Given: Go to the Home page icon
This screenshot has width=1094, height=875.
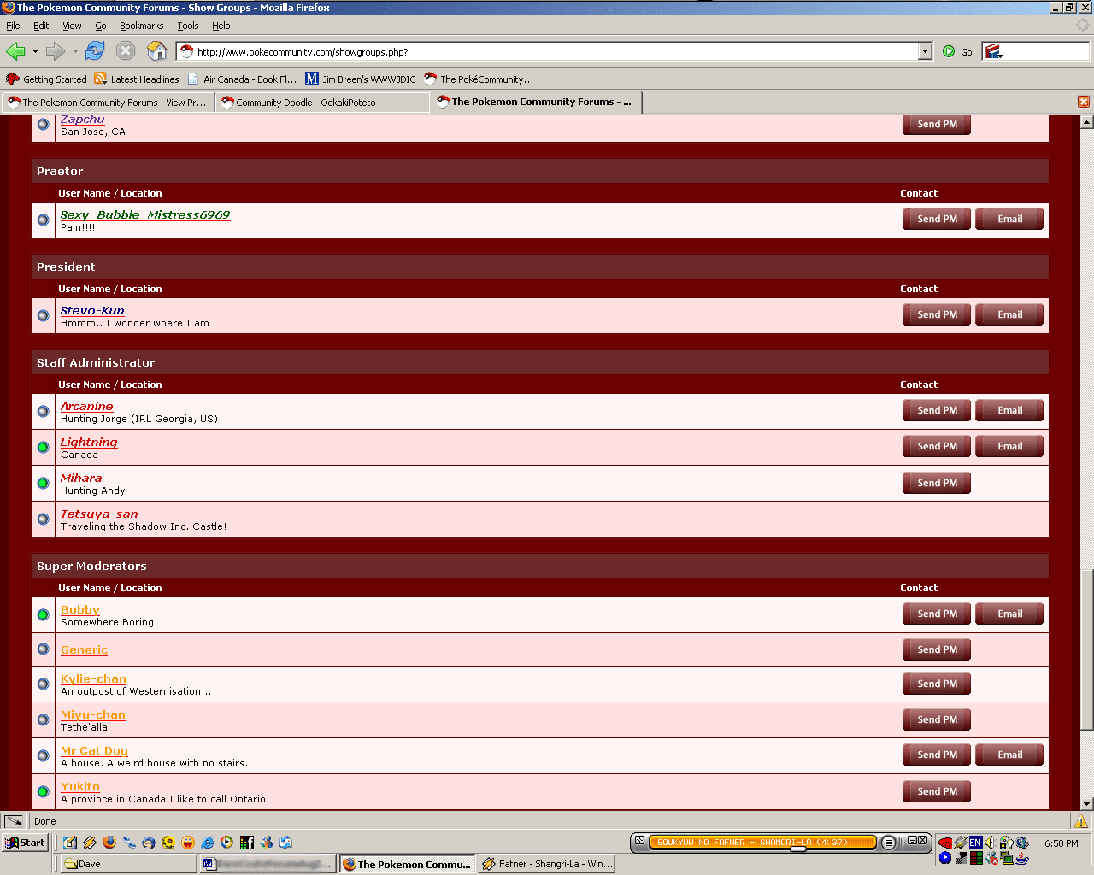Looking at the screenshot, I should 157,51.
